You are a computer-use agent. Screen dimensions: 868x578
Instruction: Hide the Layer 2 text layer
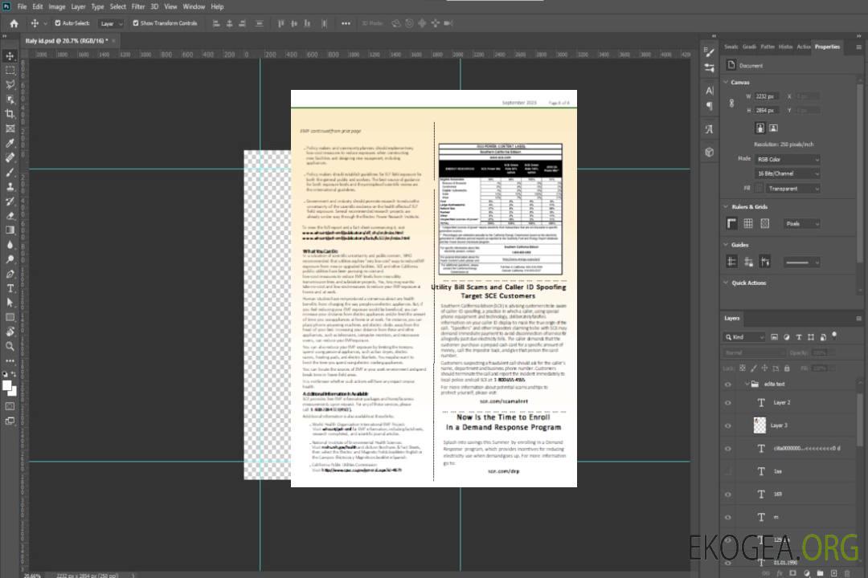point(727,402)
